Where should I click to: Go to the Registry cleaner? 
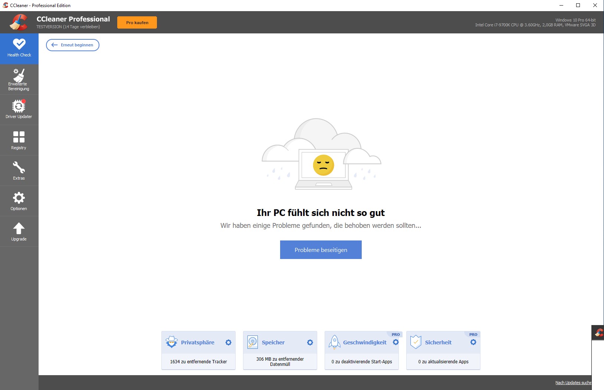point(19,140)
